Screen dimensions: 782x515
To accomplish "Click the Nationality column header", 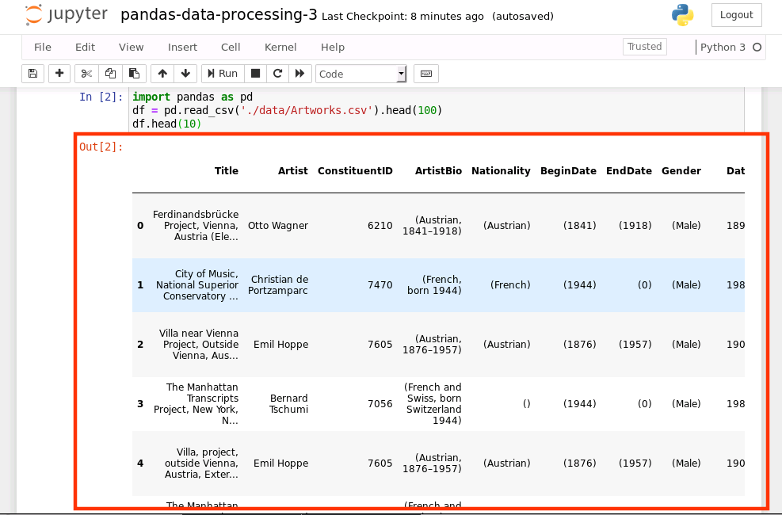I will tap(501, 171).
